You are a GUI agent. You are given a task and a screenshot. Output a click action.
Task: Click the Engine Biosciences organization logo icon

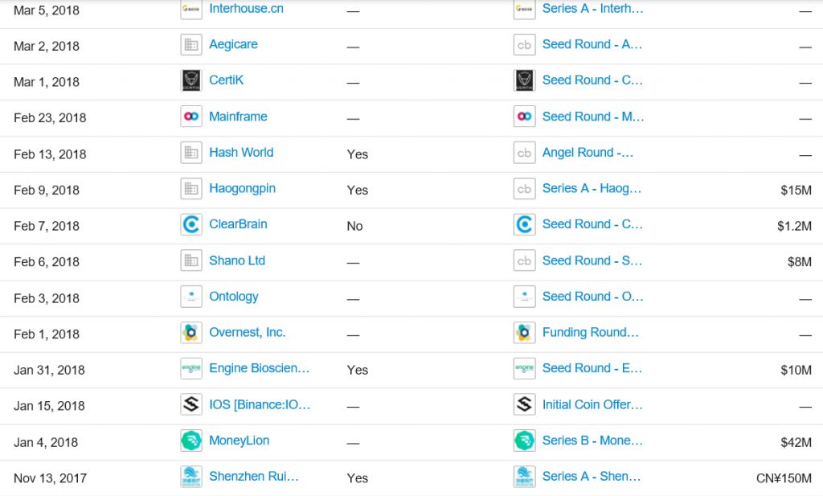[x=191, y=368]
